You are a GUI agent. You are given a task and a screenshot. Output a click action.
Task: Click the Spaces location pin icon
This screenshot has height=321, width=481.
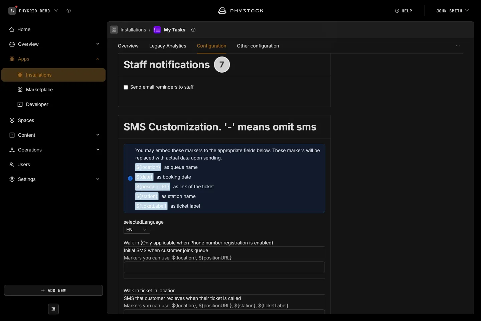pyautogui.click(x=12, y=120)
